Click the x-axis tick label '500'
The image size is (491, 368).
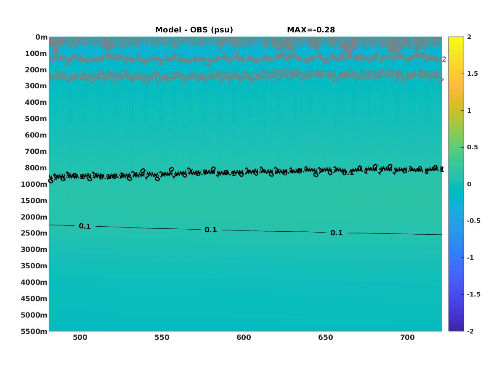80,338
